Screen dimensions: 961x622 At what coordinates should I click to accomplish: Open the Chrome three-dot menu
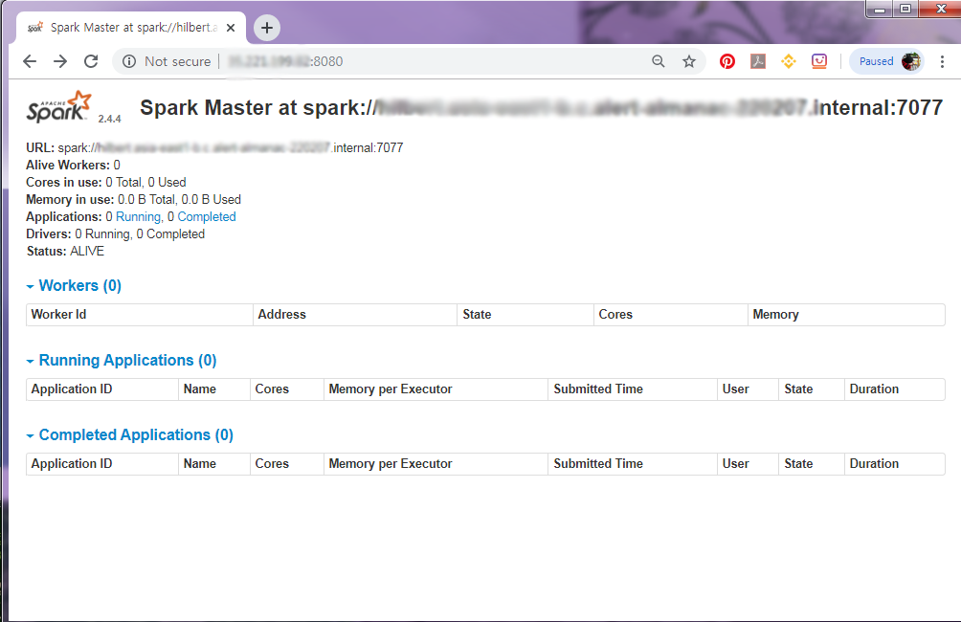coord(942,61)
